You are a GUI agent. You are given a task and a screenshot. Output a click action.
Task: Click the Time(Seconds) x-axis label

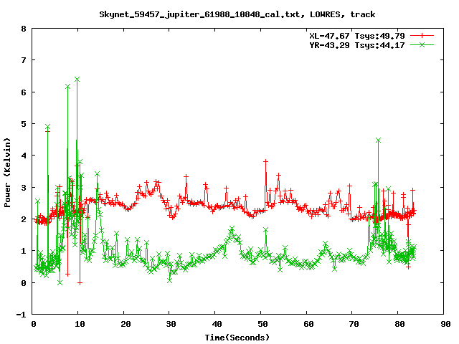(237, 338)
